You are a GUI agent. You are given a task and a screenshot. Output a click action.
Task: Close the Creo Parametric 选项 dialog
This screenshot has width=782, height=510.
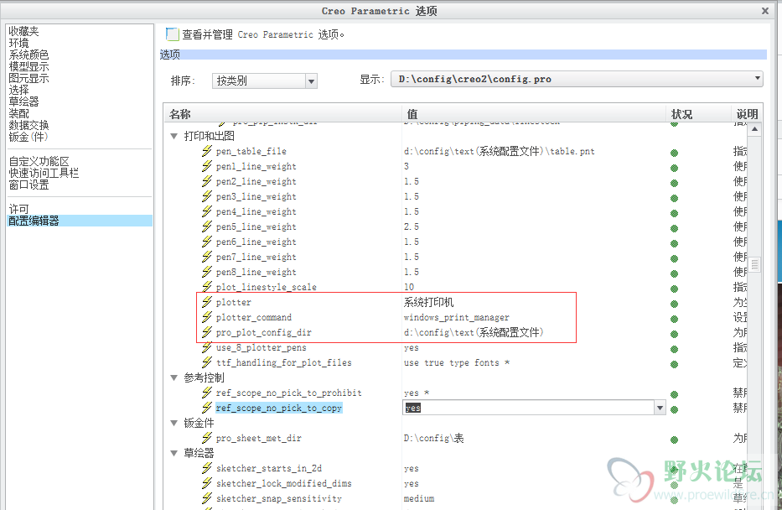765,10
